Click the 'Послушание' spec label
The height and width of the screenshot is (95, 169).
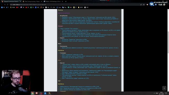tap(63, 46)
